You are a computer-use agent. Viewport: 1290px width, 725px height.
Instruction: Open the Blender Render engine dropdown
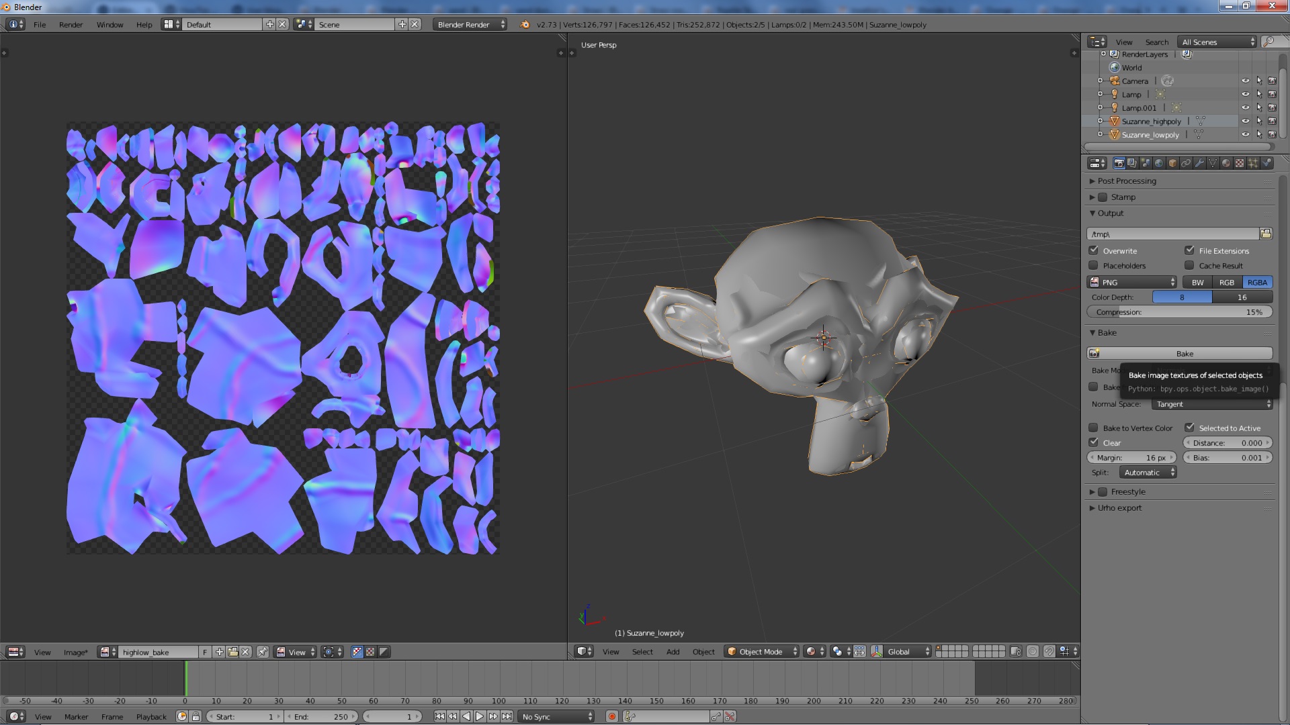pyautogui.click(x=470, y=24)
